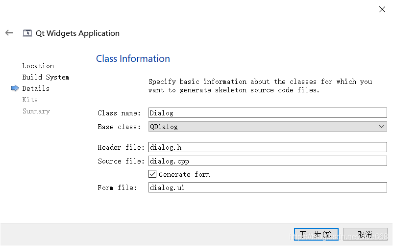Select the Summary wizard step
The width and height of the screenshot is (393, 246).
tap(36, 111)
